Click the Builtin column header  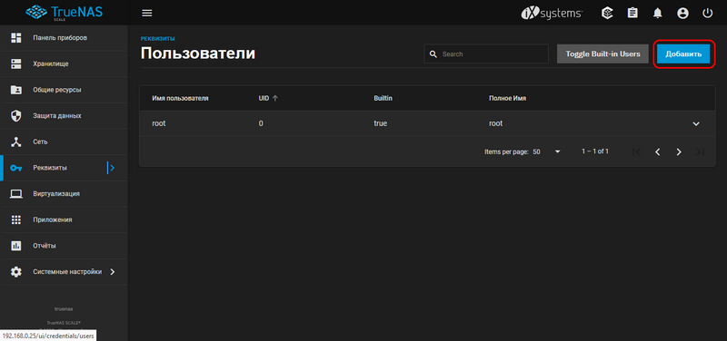(x=383, y=98)
